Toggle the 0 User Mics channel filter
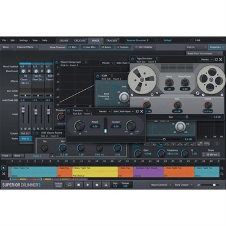The height and width of the screenshot is (226, 226). pos(89,47)
